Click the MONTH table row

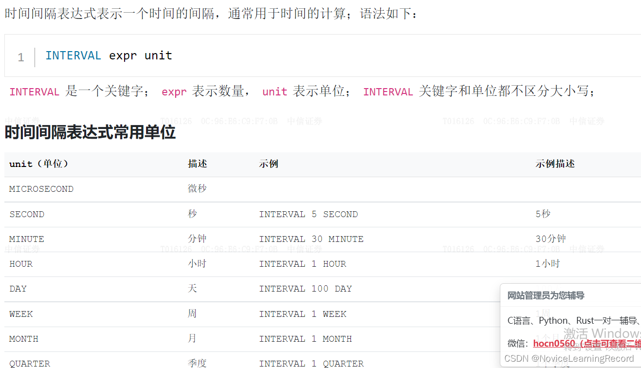point(23,339)
